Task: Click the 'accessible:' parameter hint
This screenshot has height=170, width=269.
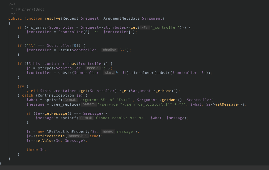Action: pos(78,136)
